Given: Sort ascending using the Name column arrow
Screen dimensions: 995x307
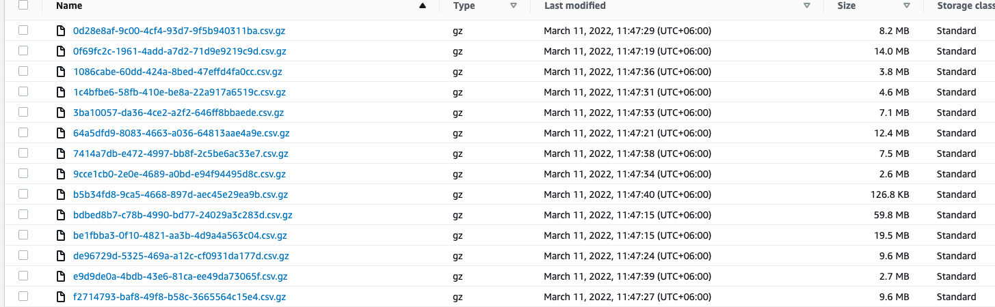Looking at the screenshot, I should [x=422, y=5].
